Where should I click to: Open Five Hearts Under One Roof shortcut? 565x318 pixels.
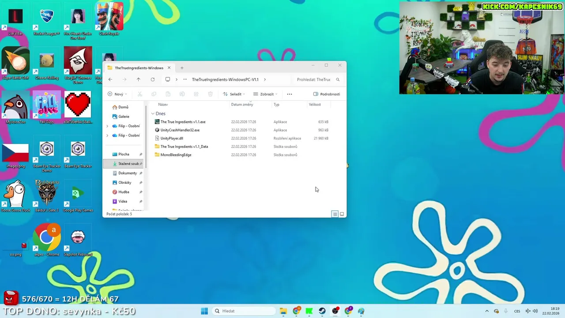point(78,22)
